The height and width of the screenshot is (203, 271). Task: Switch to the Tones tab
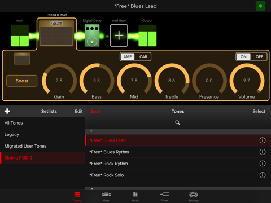coord(77,196)
